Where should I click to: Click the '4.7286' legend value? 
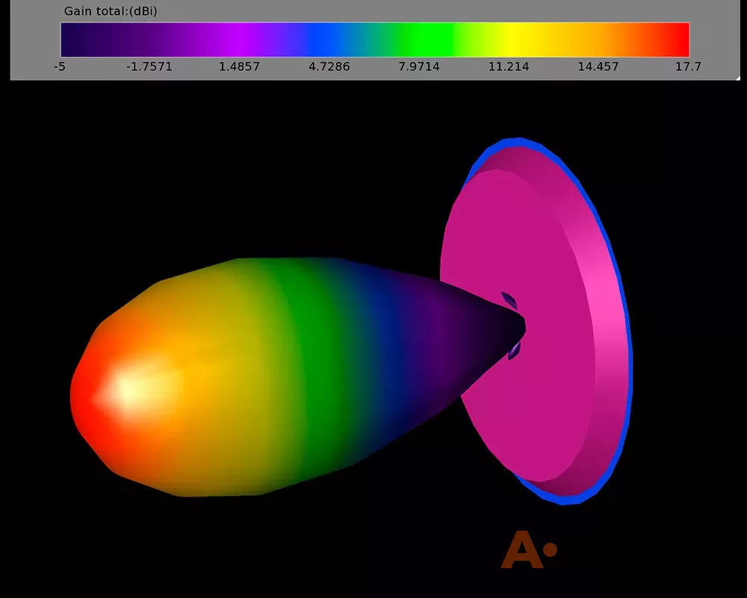click(x=329, y=67)
